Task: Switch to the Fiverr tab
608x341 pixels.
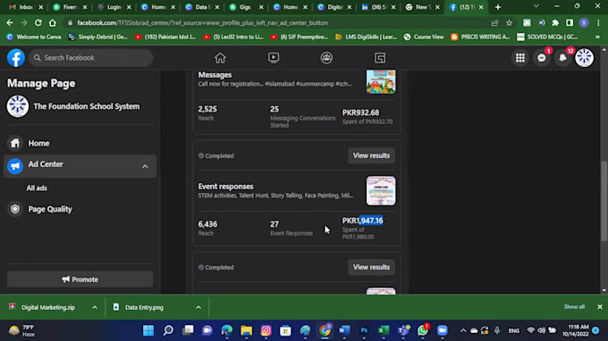Action: point(70,7)
